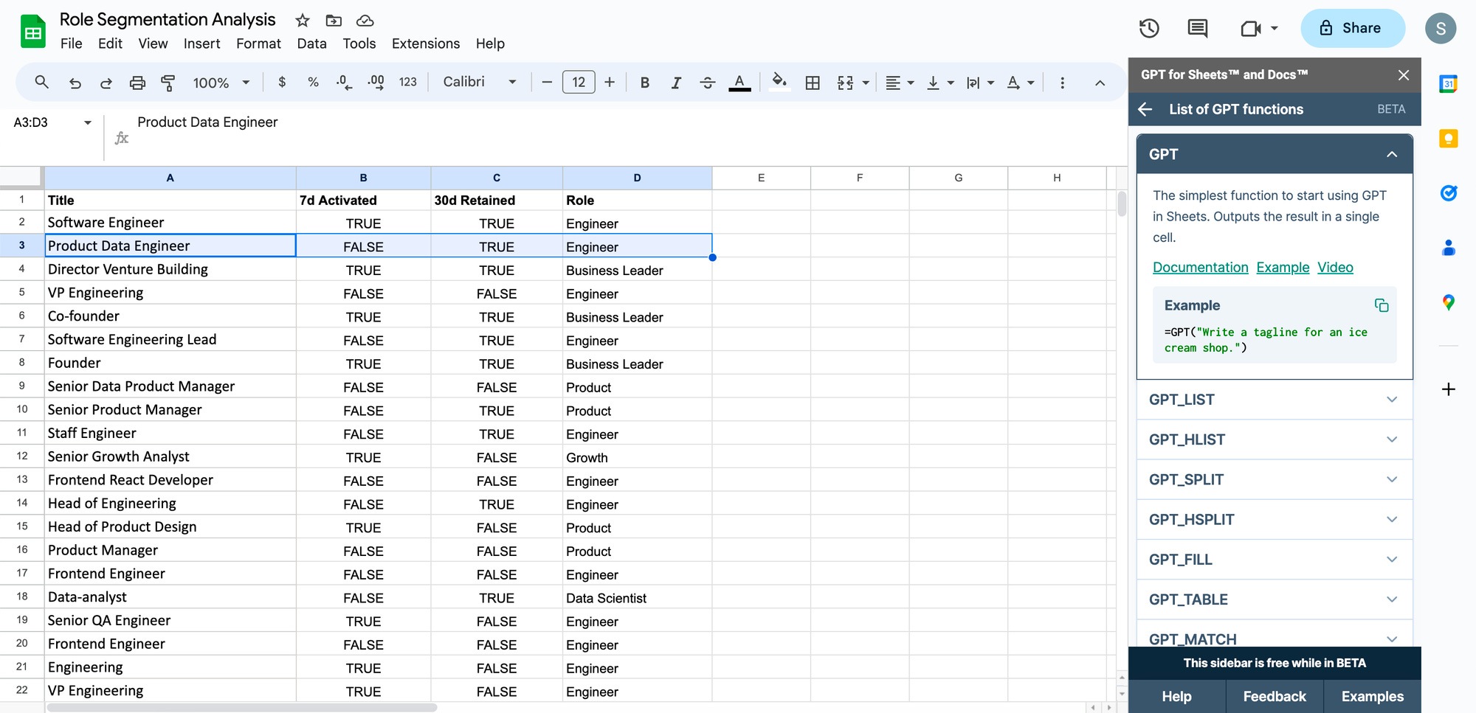The height and width of the screenshot is (713, 1476).
Task: Open vertical align dropdown
Action: pos(940,83)
